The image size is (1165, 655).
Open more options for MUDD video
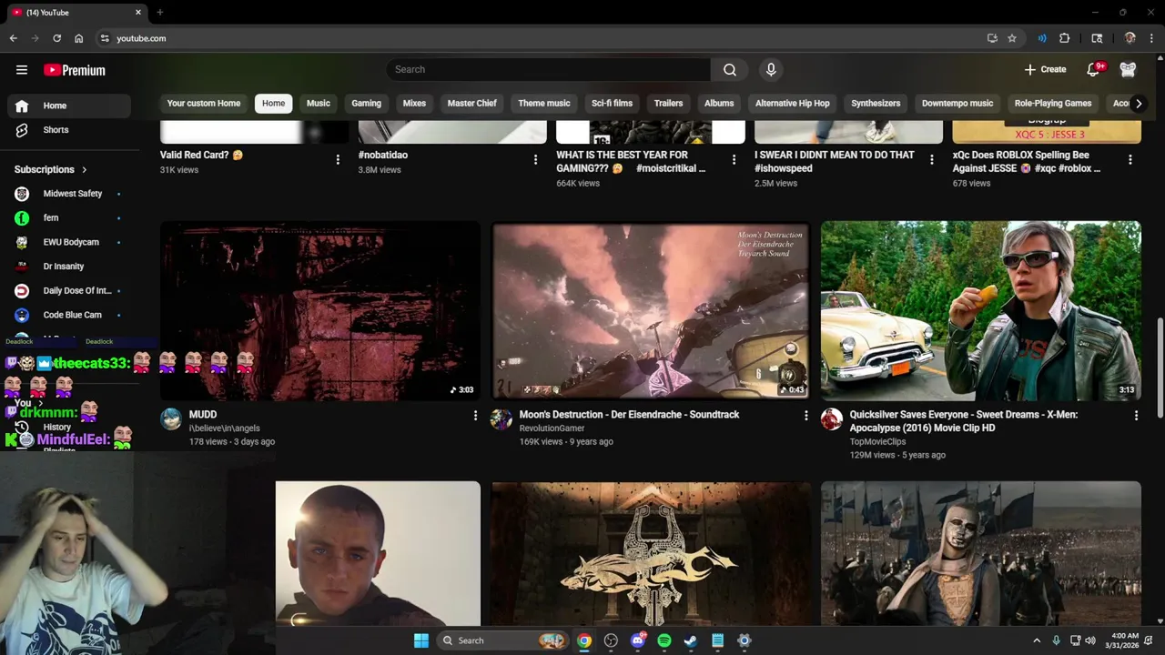coord(475,416)
